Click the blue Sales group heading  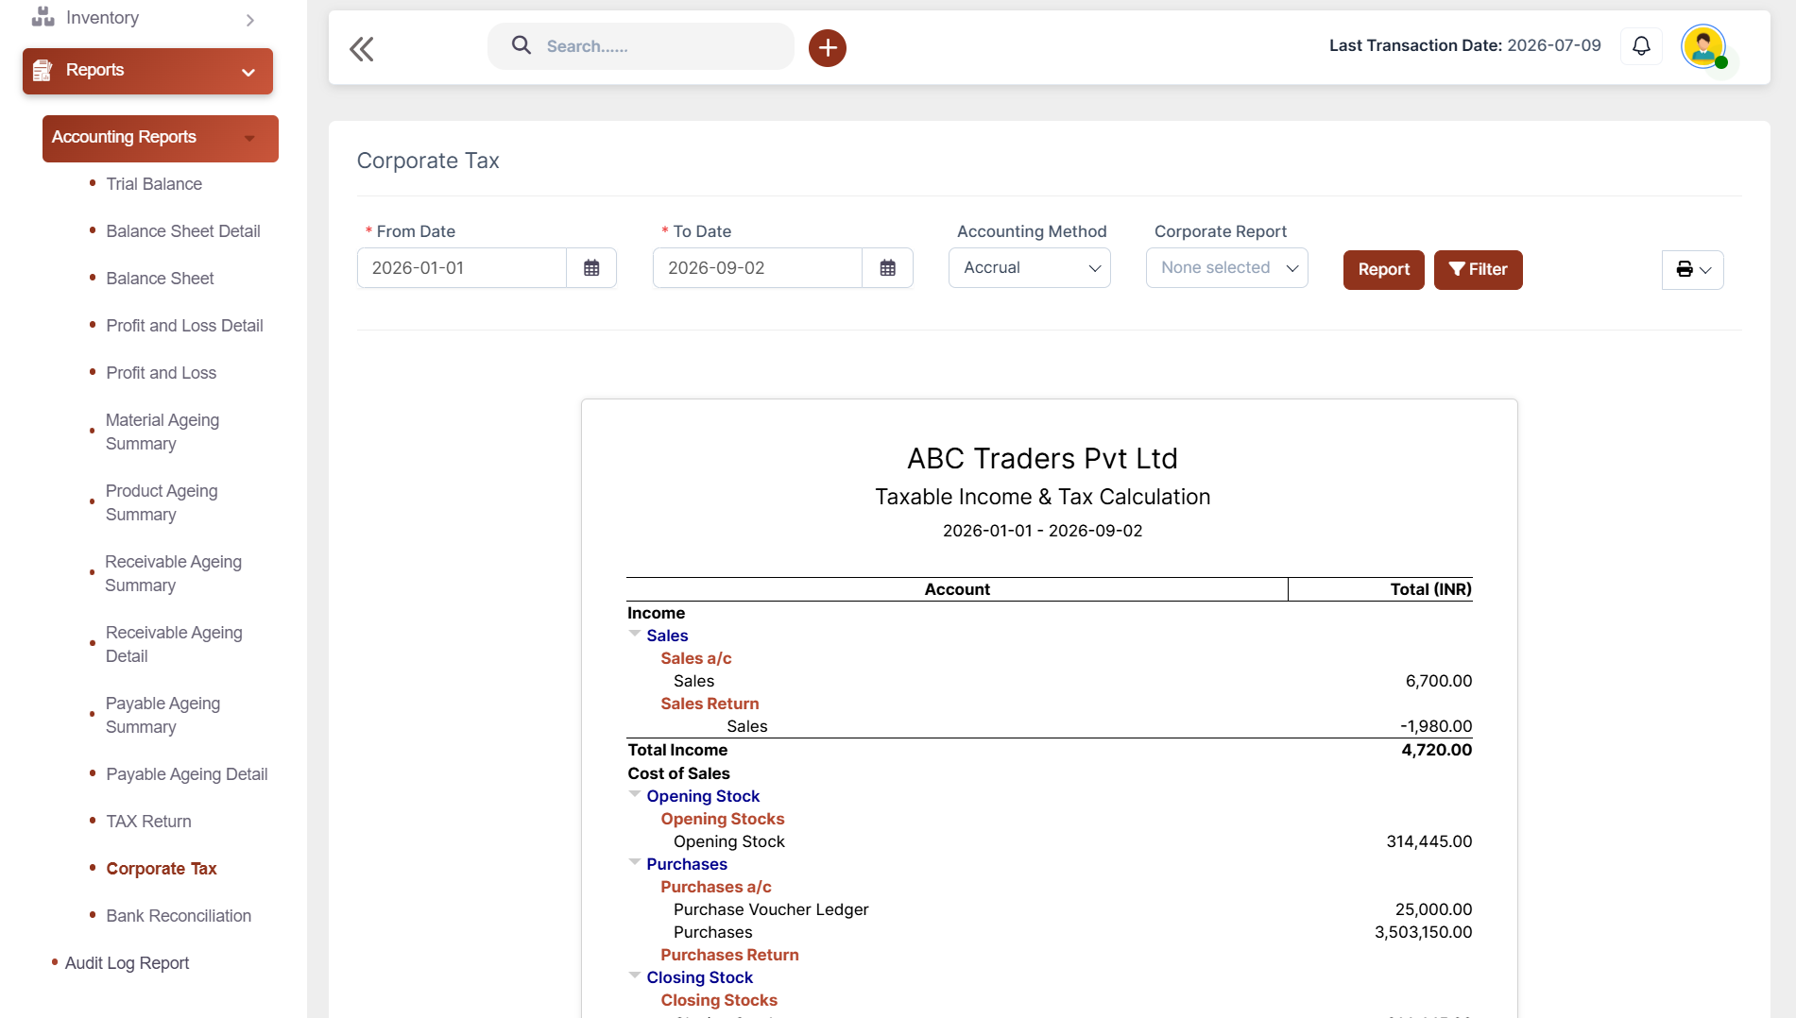[667, 636]
